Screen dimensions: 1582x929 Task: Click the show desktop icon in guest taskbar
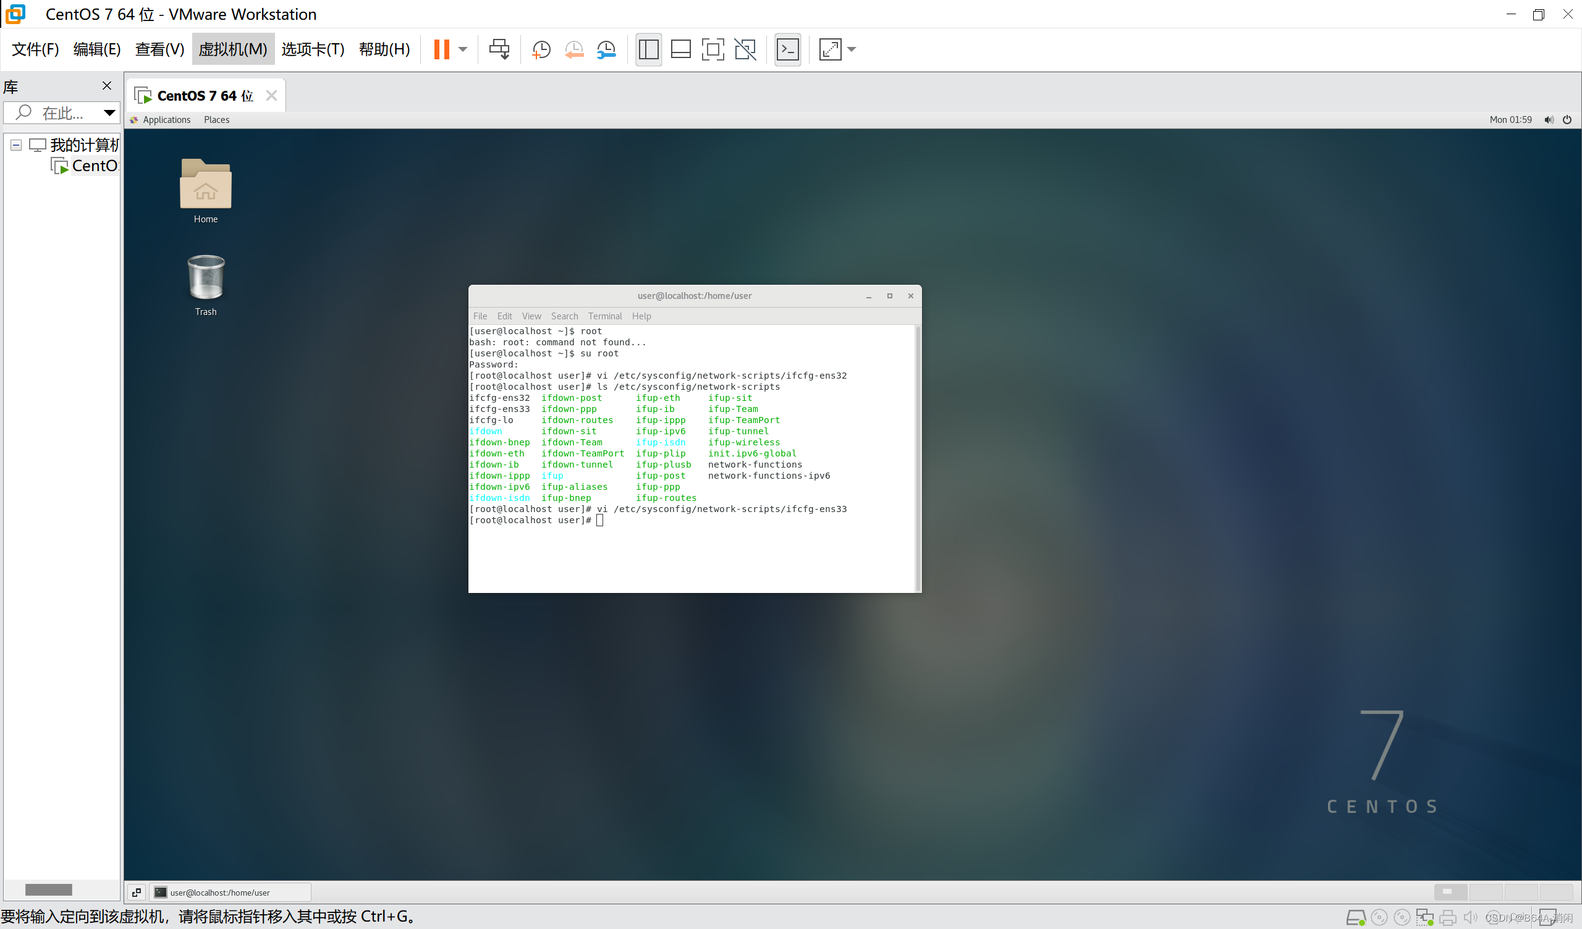tap(136, 892)
